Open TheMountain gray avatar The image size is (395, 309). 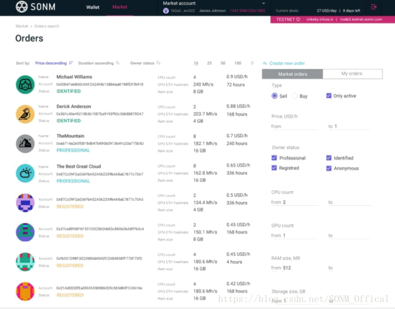[25, 144]
